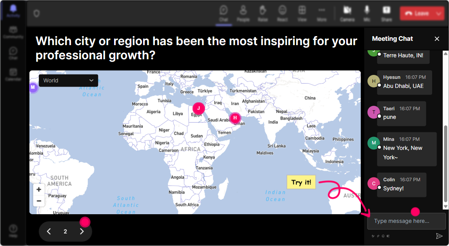Open Activity in the left sidebar
Screen dimensions: 449x246
click(13, 11)
